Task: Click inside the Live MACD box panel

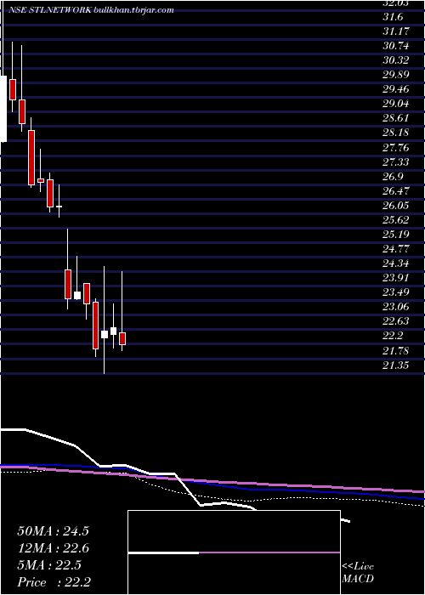Action: click(234, 552)
